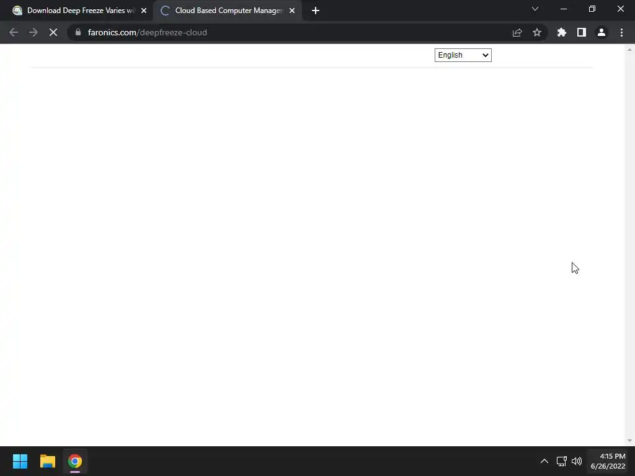635x476 pixels.
Task: Select the Chrome taskbar icon
Action: (75, 461)
